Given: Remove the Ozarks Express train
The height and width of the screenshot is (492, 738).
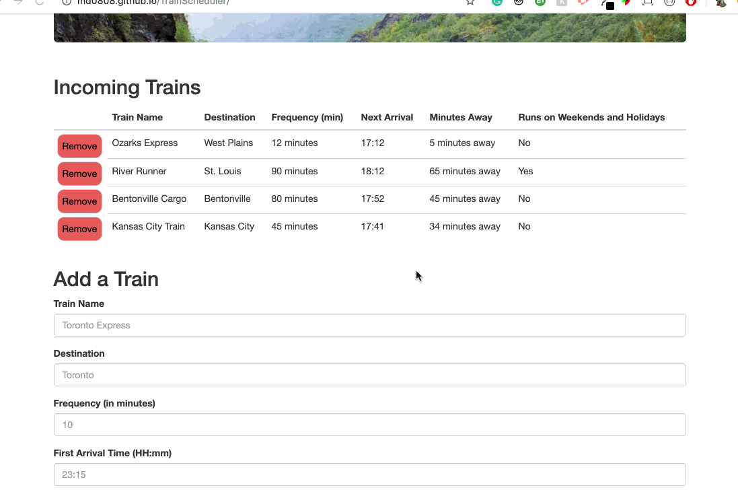Looking at the screenshot, I should (79, 146).
